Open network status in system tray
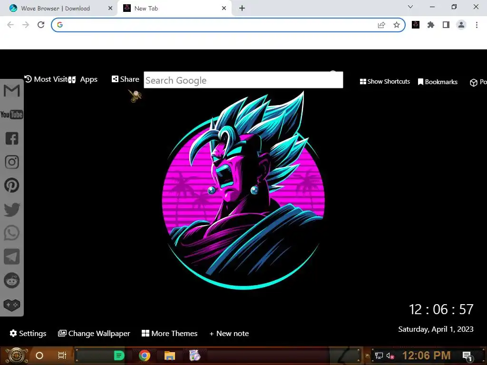 coord(379,355)
